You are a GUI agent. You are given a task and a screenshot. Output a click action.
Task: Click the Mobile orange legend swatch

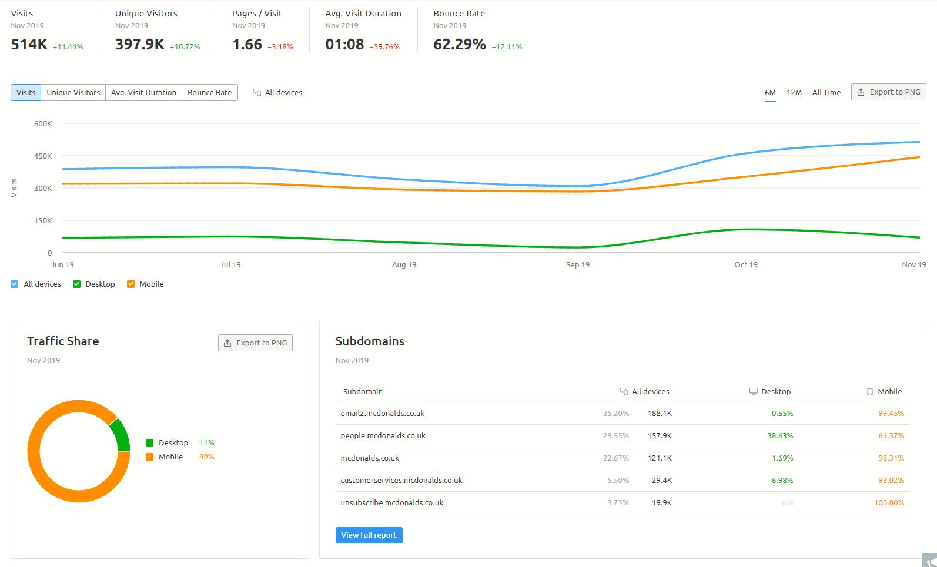(x=149, y=457)
